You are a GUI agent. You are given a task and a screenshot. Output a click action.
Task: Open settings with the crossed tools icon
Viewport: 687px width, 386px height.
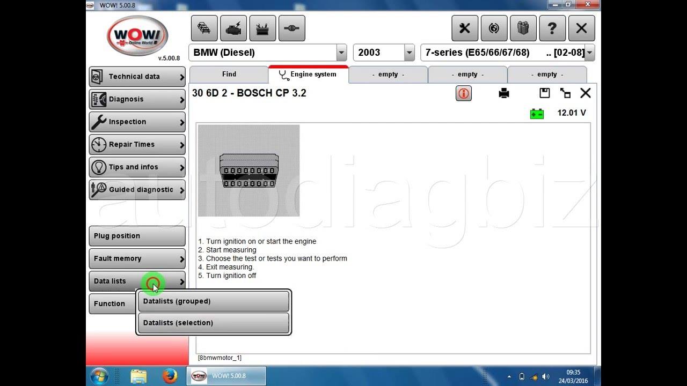click(465, 28)
